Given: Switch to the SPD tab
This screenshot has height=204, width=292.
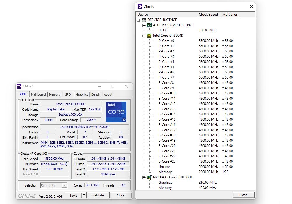Looking at the screenshot, I should [x=68, y=94].
